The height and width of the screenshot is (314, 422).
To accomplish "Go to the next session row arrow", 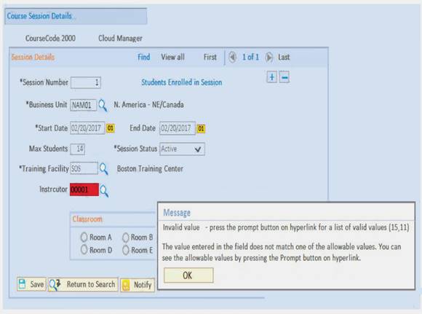I will point(269,57).
